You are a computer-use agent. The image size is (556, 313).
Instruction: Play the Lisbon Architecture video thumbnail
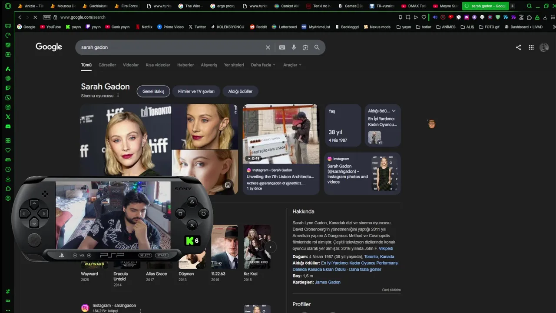pos(281,134)
